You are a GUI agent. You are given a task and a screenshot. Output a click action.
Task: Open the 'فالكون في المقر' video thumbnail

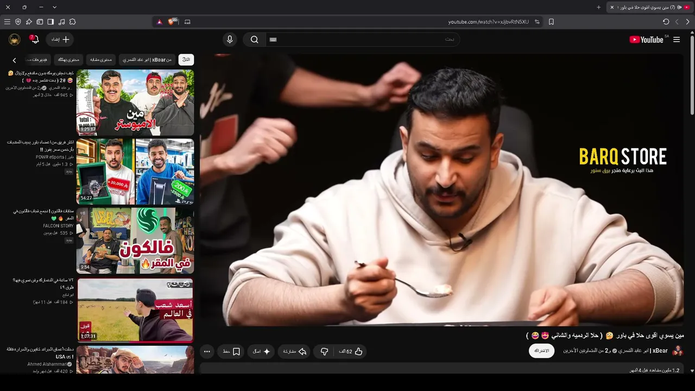pyautogui.click(x=135, y=241)
